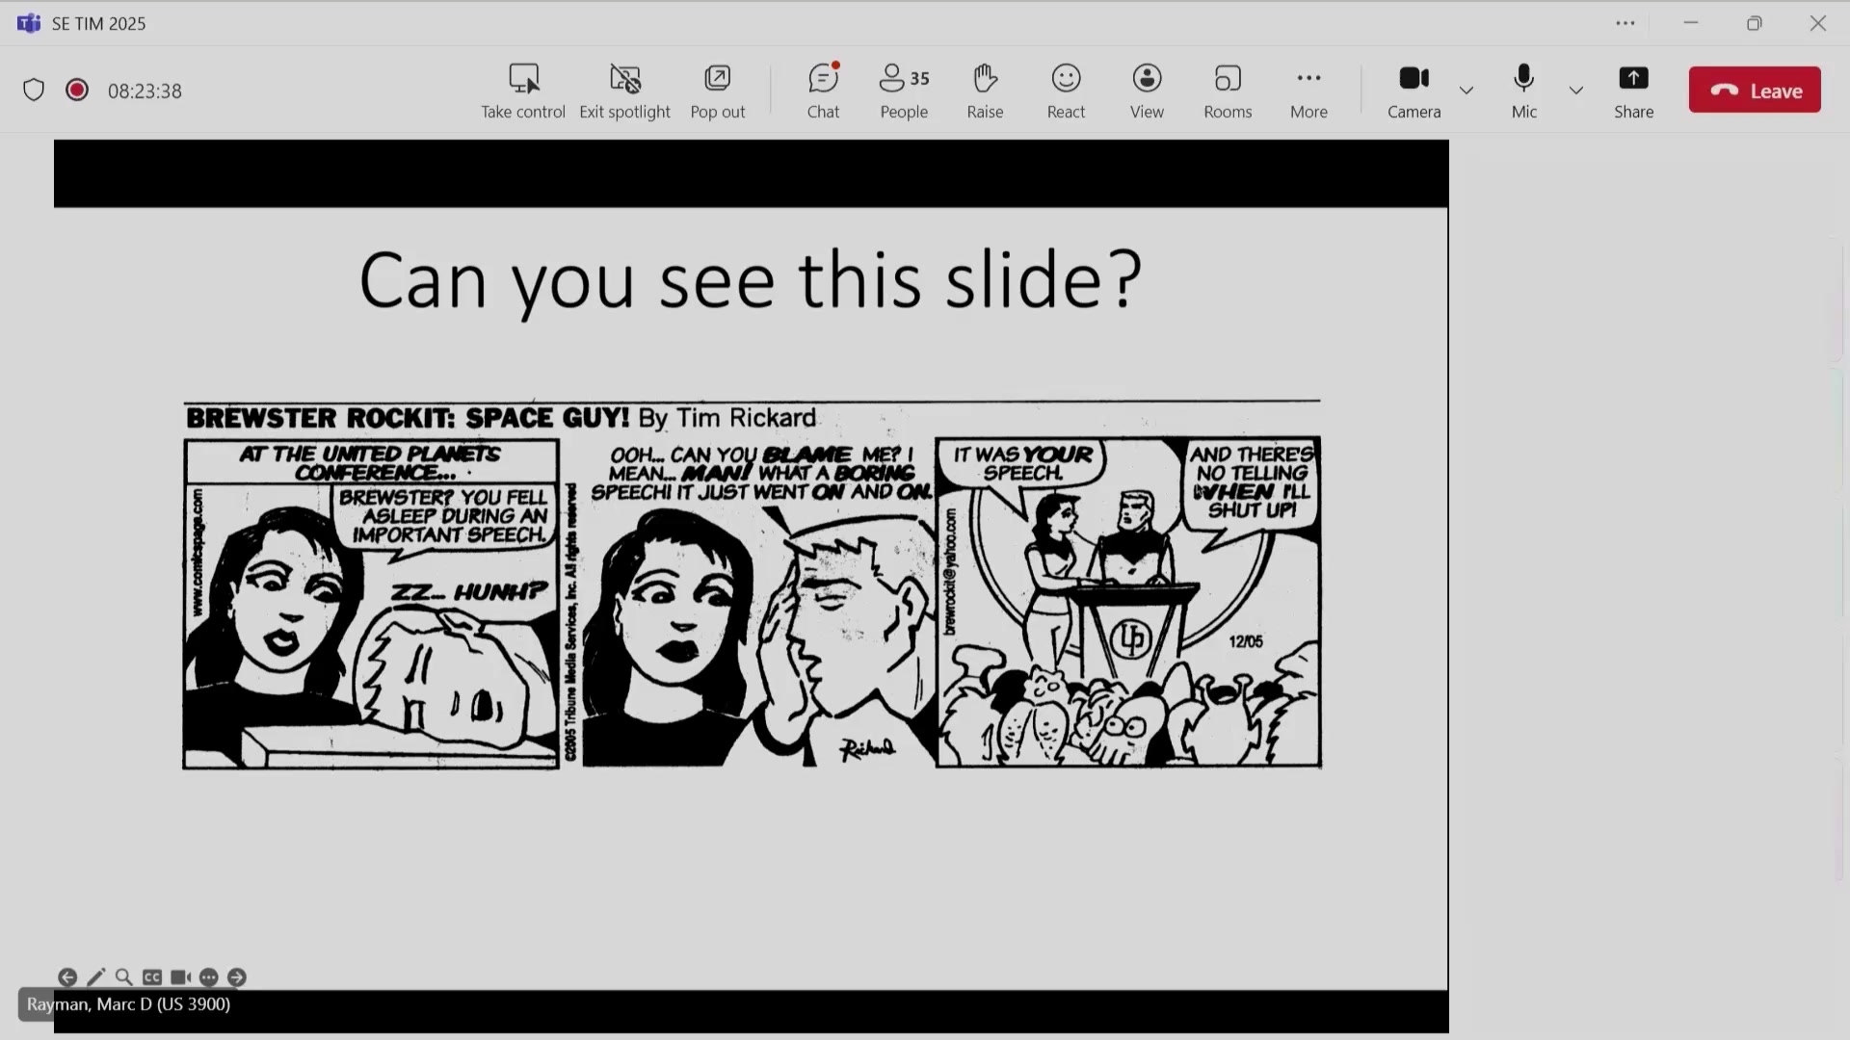1850x1040 pixels.
Task: Share your screen content
Action: [x=1633, y=91]
